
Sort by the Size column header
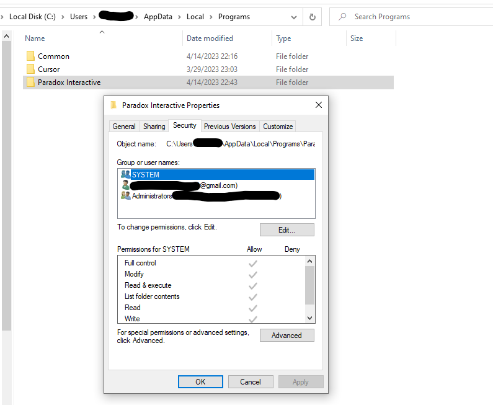357,38
